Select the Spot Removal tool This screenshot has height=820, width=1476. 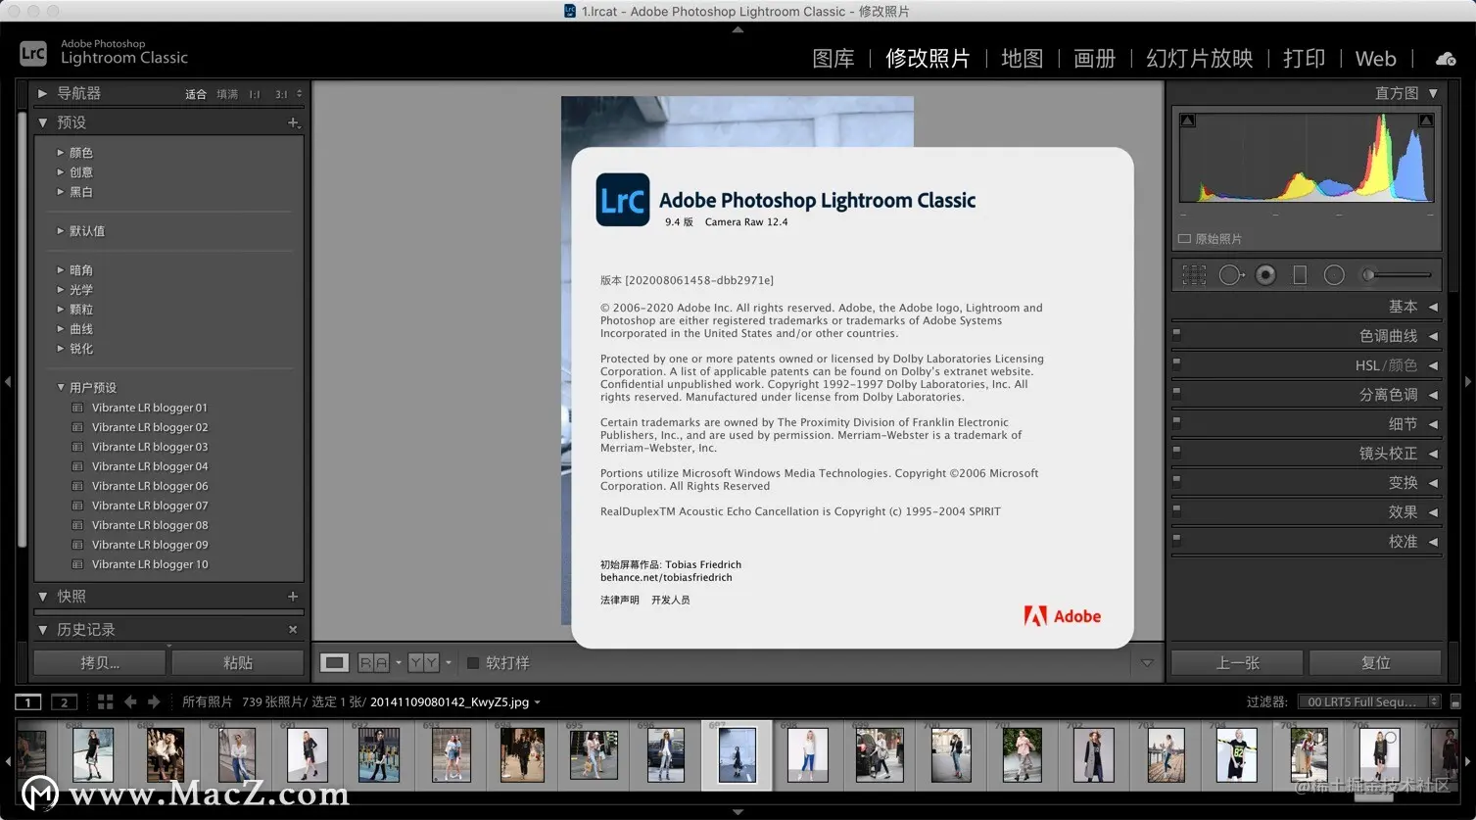pos(1231,275)
